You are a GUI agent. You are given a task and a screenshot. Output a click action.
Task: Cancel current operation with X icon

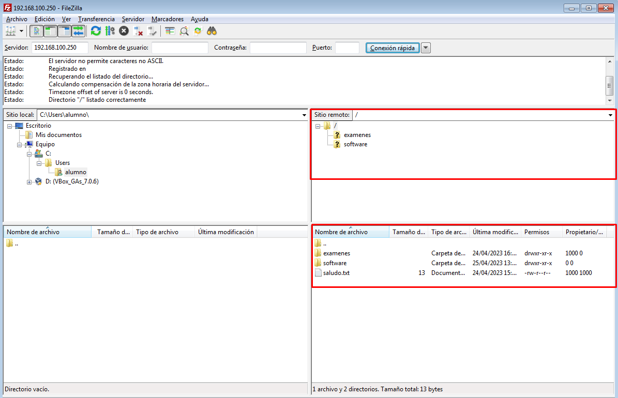pyautogui.click(x=124, y=31)
